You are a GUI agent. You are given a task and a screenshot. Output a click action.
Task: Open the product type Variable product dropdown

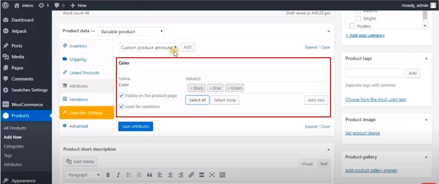[x=131, y=31]
